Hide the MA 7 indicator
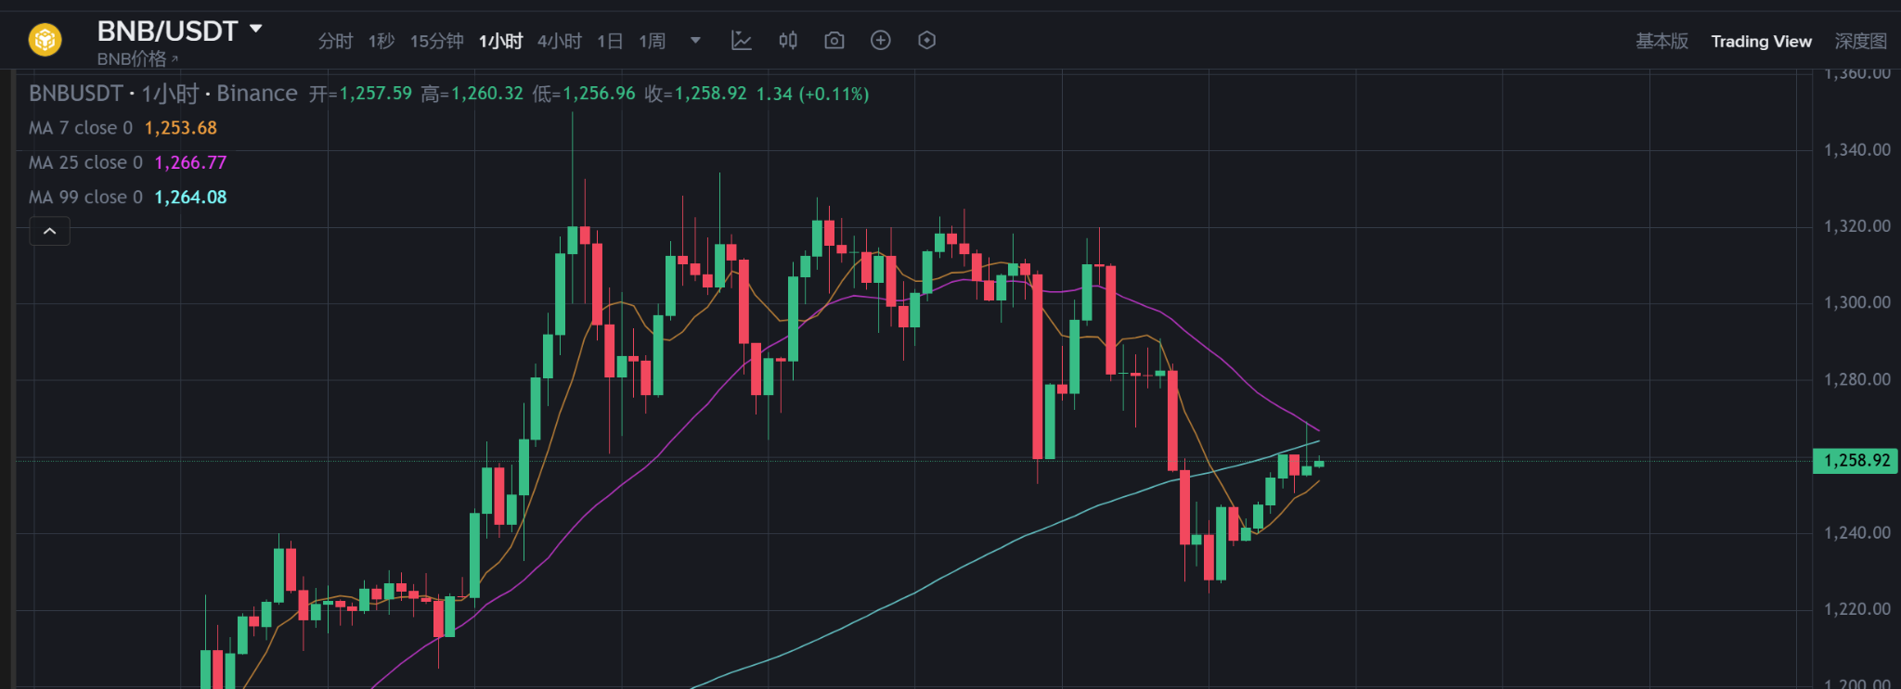Image resolution: width=1901 pixels, height=689 pixels. click(x=82, y=127)
